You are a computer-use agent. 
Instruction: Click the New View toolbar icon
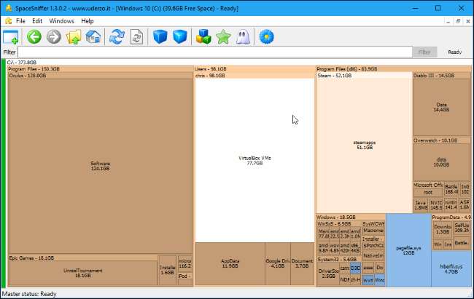click(x=11, y=37)
